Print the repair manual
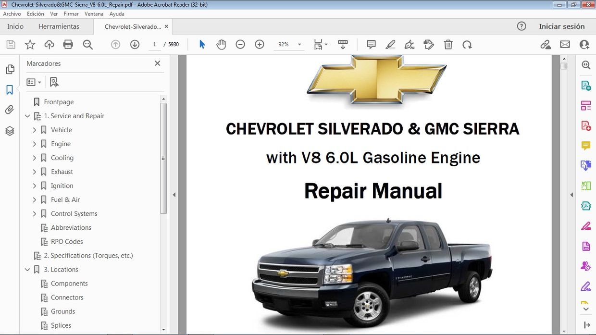 (68, 44)
